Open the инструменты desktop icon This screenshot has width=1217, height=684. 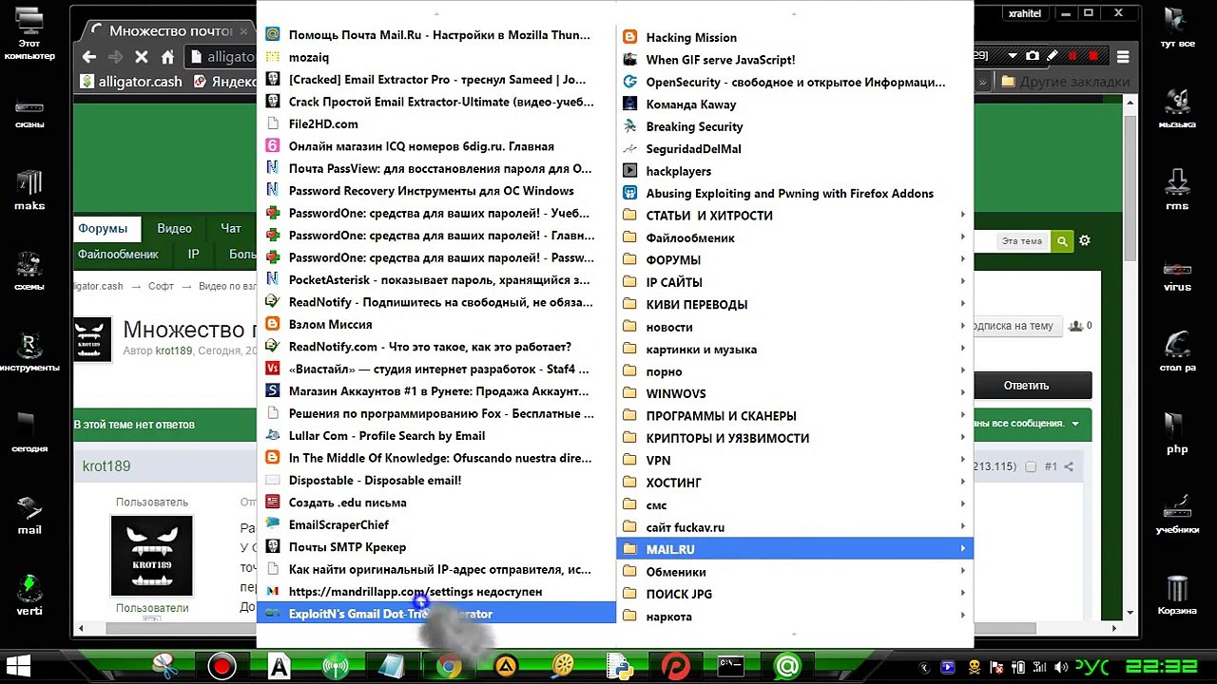[29, 351]
